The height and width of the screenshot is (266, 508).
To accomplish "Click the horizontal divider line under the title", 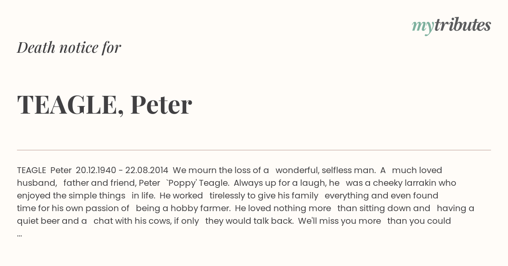I will (x=254, y=150).
